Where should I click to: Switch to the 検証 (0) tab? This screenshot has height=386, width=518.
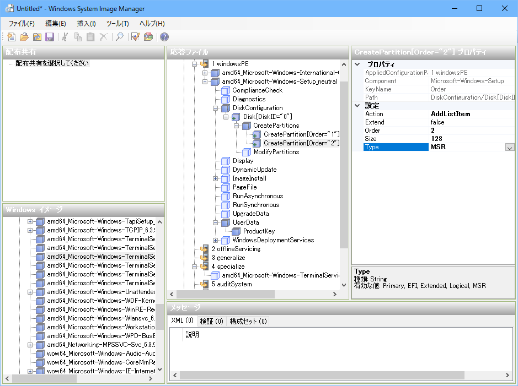tap(212, 321)
